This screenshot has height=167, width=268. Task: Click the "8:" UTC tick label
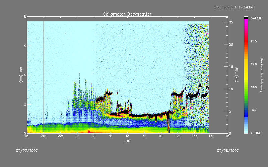coord(144,136)
